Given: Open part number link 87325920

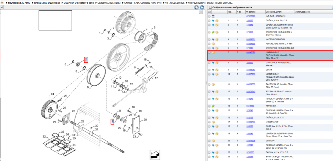Looking at the screenshot, I should pyautogui.click(x=251, y=16).
